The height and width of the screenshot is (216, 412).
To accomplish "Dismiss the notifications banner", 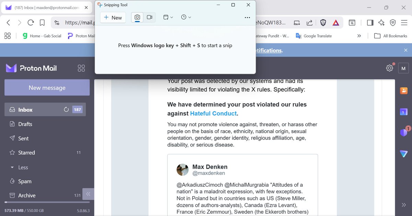I will click(405, 50).
